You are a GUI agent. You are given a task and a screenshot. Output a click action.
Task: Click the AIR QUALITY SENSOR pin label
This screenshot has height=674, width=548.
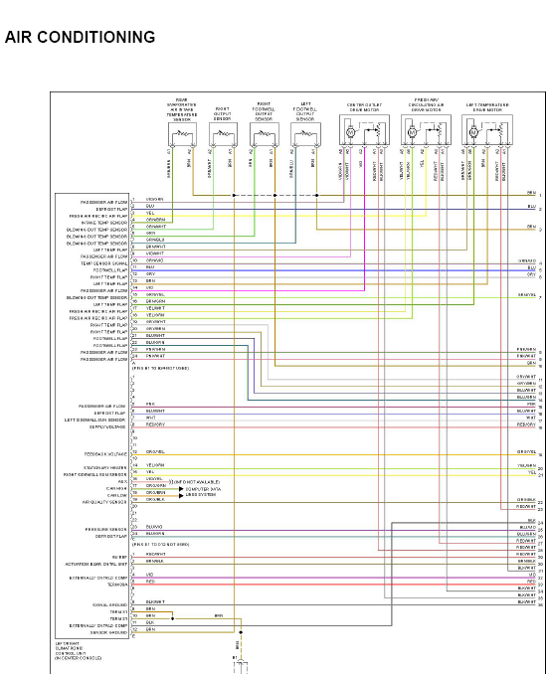pyautogui.click(x=104, y=502)
